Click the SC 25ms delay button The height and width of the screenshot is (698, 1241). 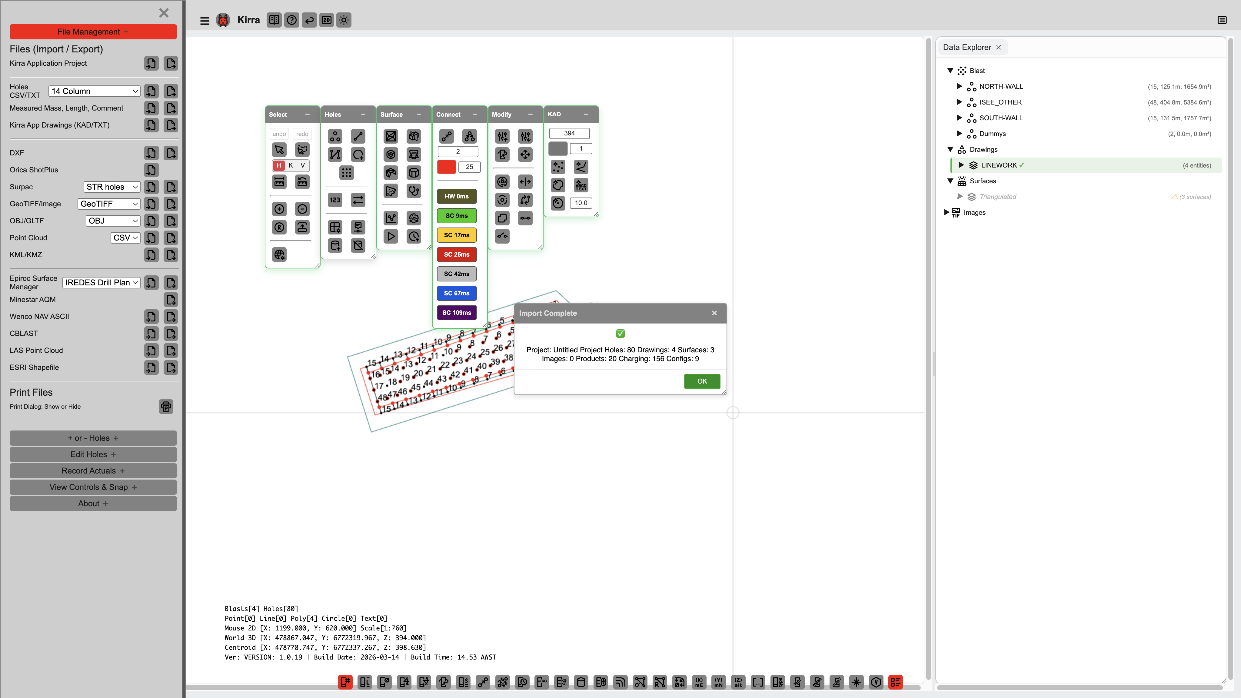(x=456, y=254)
